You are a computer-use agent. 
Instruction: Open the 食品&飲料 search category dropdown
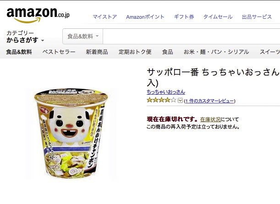pyautogui.click(x=83, y=36)
